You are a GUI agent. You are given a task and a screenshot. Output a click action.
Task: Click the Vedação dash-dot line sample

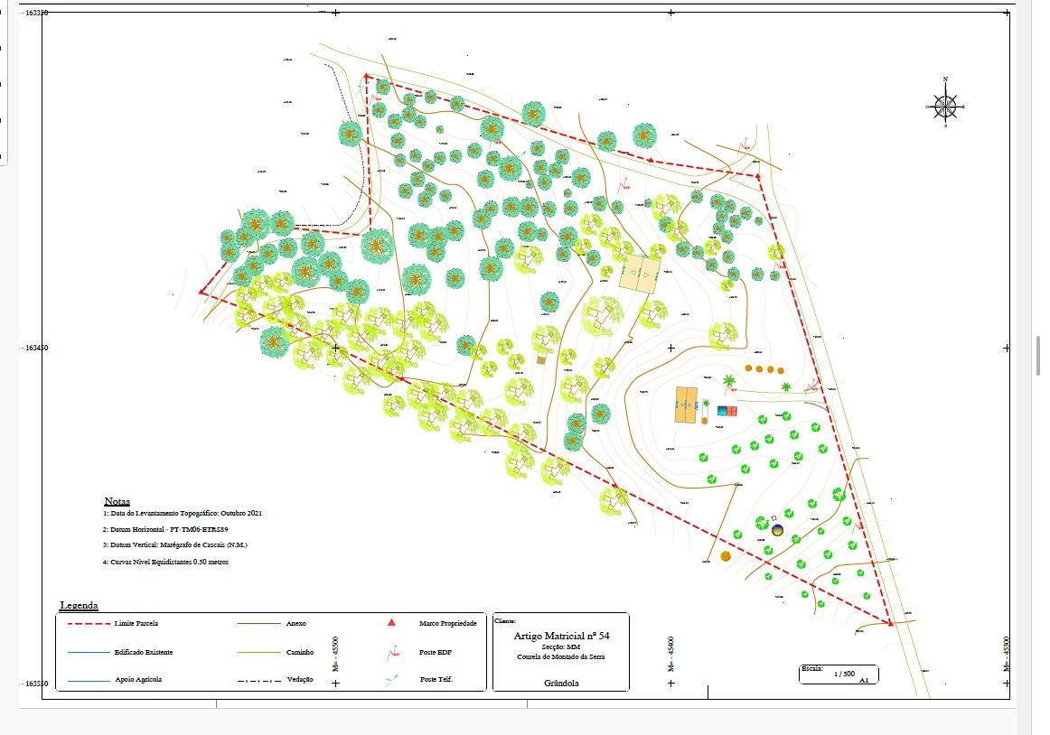(x=258, y=680)
